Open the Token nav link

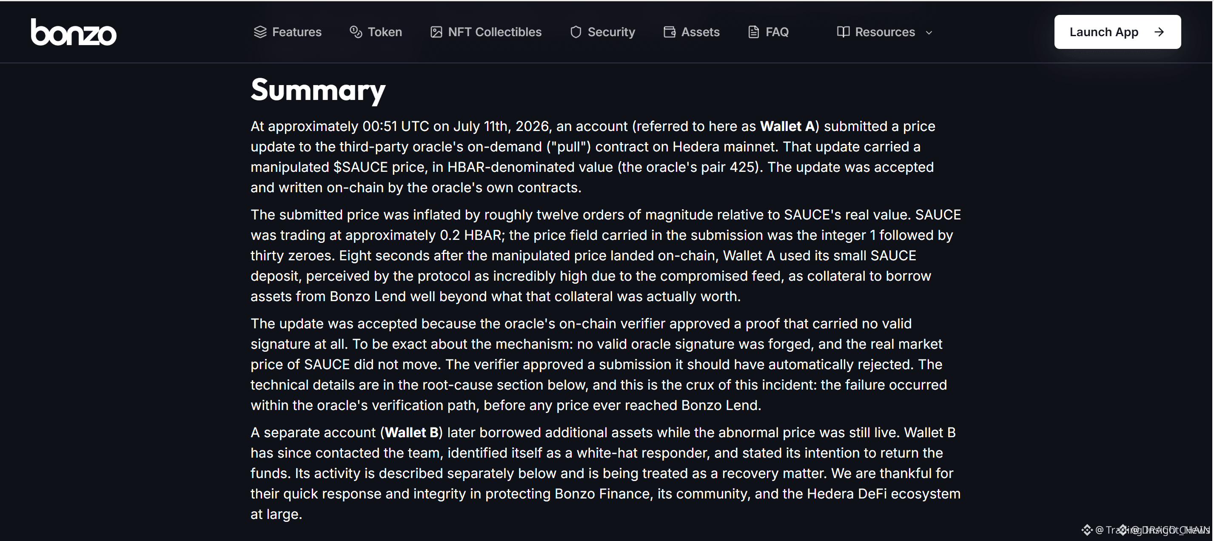click(x=376, y=32)
